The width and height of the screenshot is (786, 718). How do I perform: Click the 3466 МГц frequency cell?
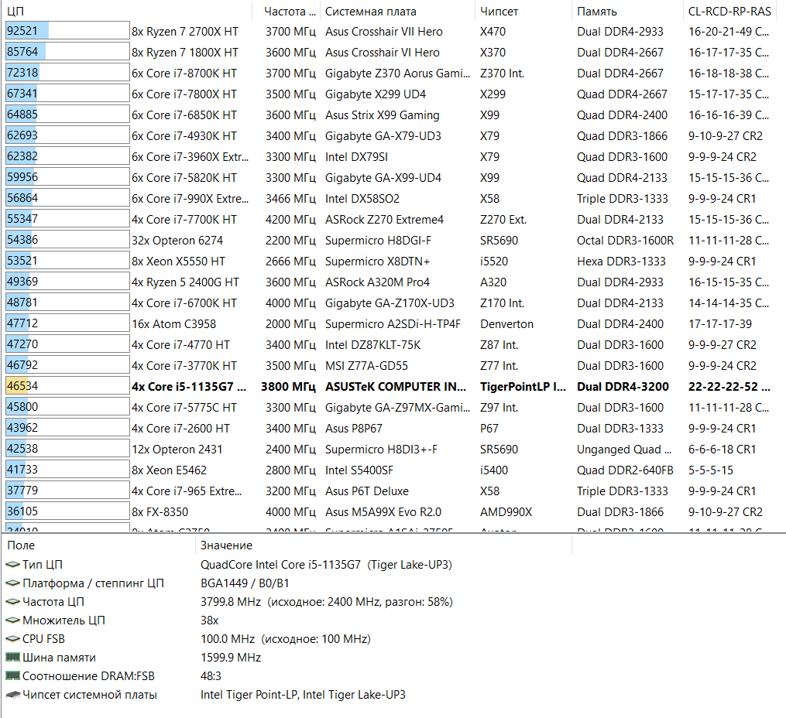click(x=290, y=199)
